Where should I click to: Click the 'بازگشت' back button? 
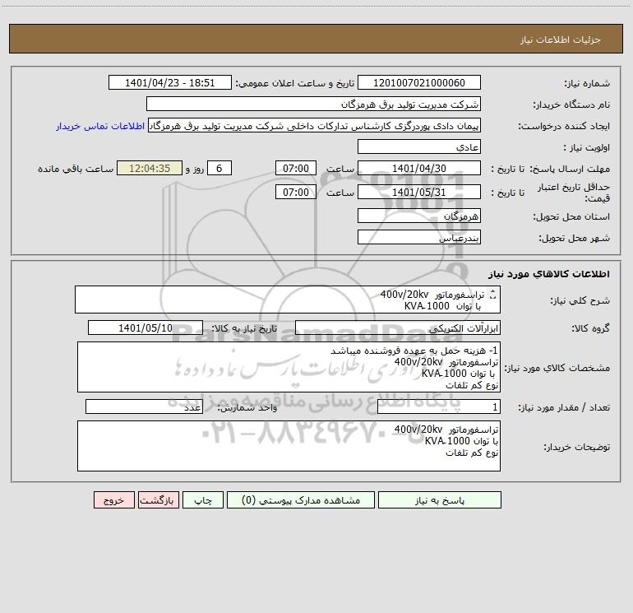point(158,500)
